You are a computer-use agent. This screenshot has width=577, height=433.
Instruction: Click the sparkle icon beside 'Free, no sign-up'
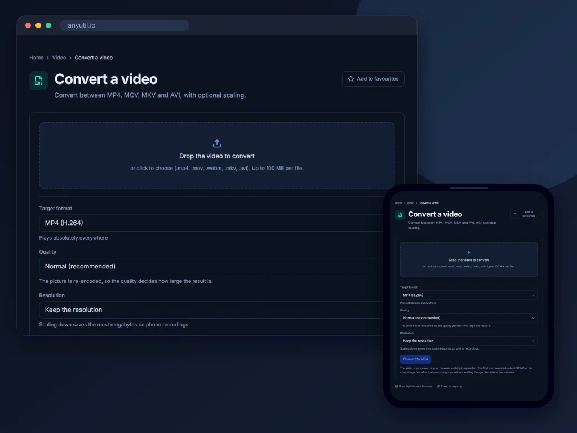pos(438,386)
